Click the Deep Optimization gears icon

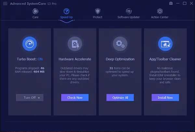(120, 44)
